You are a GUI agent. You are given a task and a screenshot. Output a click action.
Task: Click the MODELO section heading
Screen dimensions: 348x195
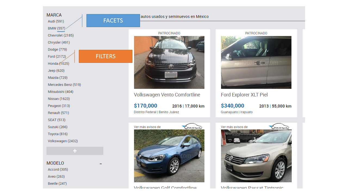[x=55, y=163]
